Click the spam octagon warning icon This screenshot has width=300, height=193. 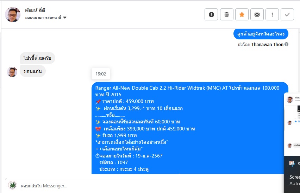point(211,14)
